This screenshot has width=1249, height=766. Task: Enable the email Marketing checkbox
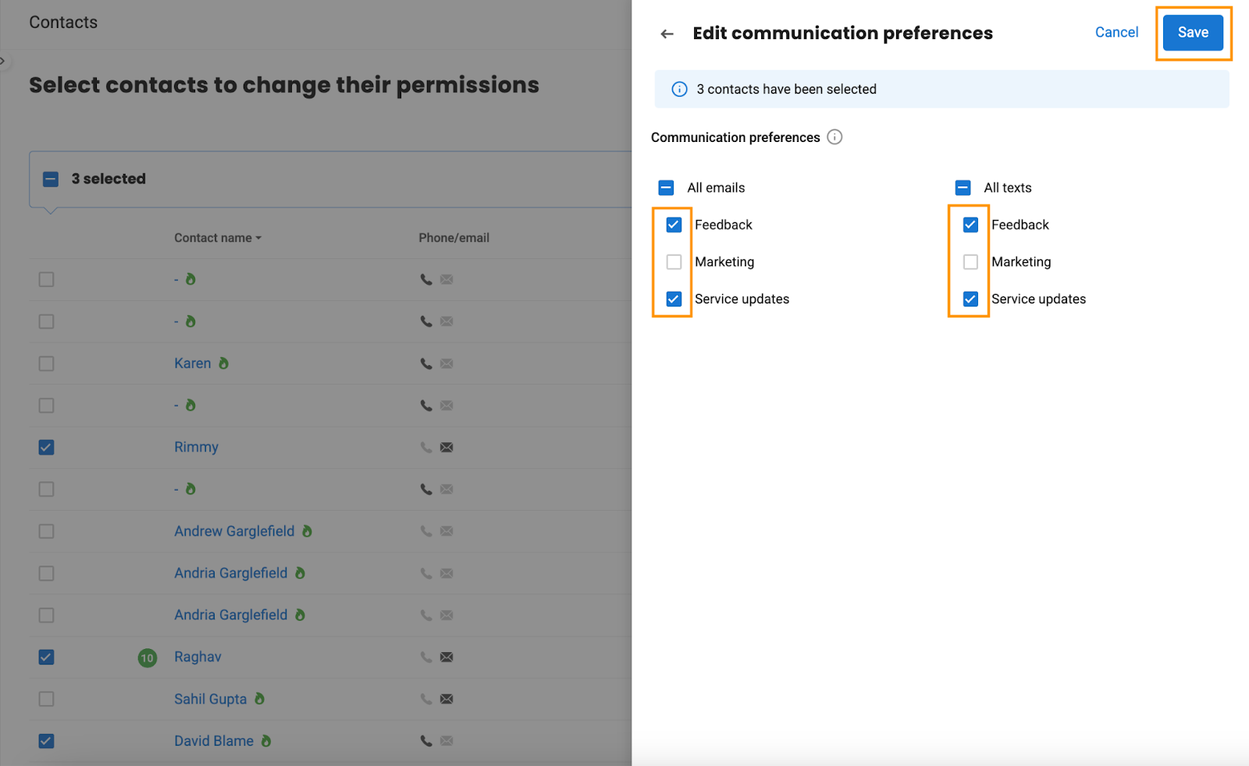click(674, 261)
